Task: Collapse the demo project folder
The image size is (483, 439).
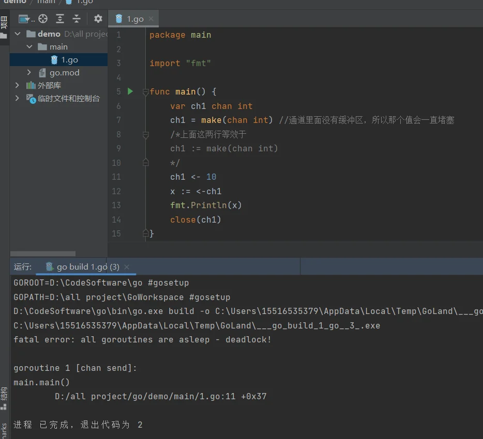Action: coord(18,34)
